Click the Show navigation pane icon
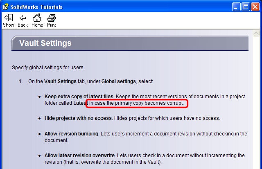The height and width of the screenshot is (169, 262). [x=8, y=20]
